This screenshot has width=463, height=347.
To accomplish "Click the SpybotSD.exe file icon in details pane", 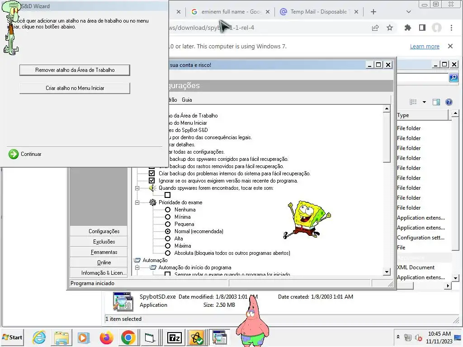I will [123, 301].
